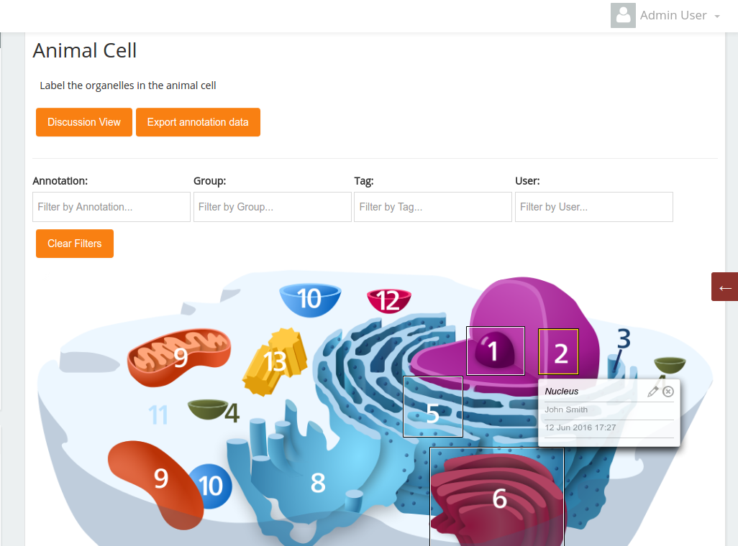Select yellow annotation box around number 2

pos(558,352)
